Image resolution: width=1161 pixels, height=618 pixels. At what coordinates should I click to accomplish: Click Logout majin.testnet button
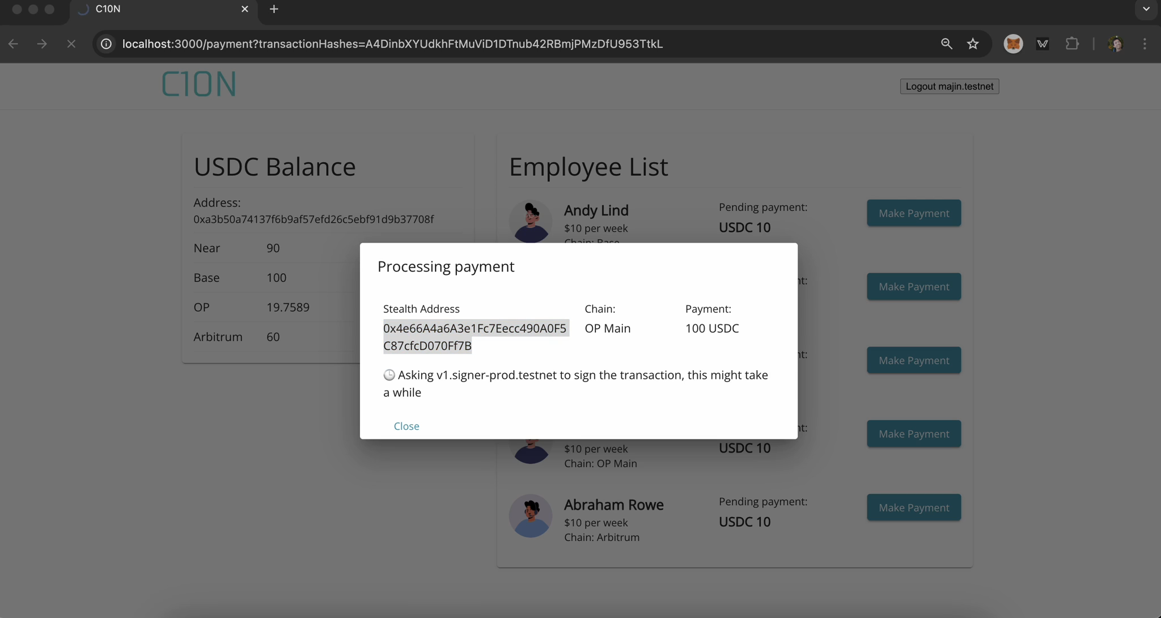point(950,86)
